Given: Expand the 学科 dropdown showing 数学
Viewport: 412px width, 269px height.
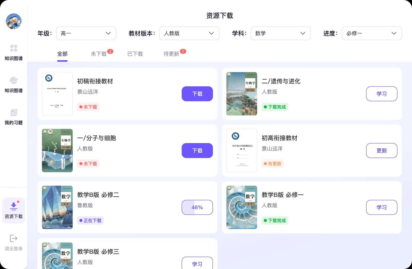Looking at the screenshot, I should point(281,33).
